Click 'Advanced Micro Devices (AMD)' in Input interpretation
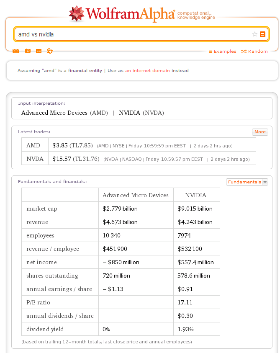The height and width of the screenshot is (353, 280). [64, 113]
